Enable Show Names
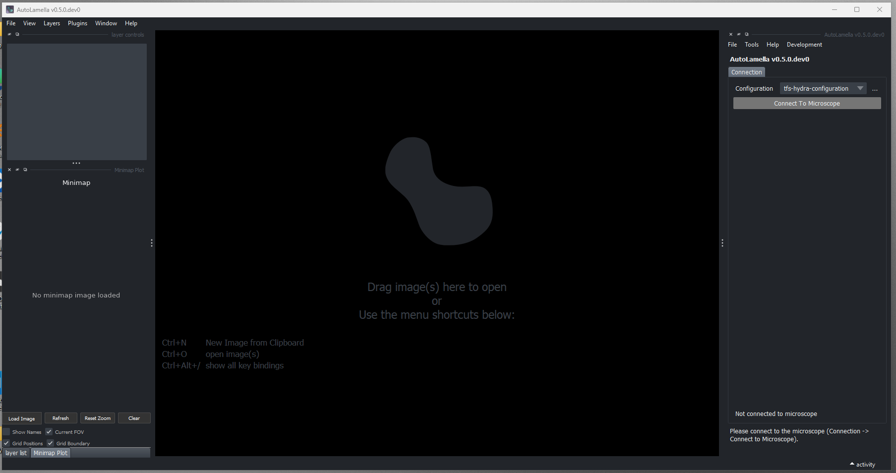 tap(6, 432)
